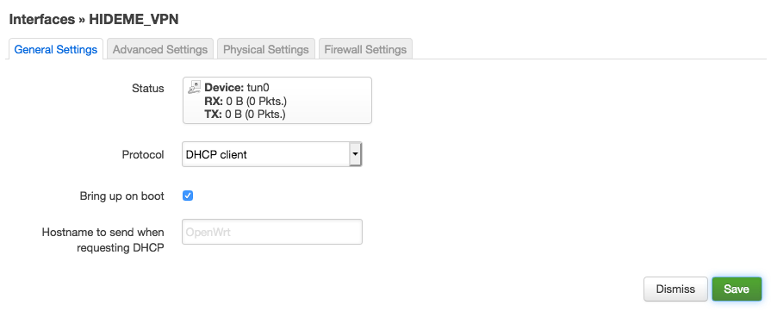Select the RX packets statistic line
Image resolution: width=771 pixels, height=311 pixels.
click(x=246, y=101)
